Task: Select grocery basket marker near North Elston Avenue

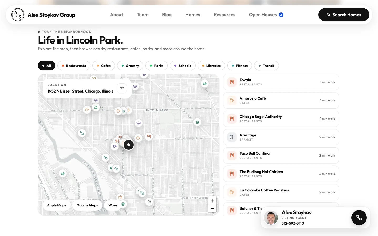Action: 63,173
